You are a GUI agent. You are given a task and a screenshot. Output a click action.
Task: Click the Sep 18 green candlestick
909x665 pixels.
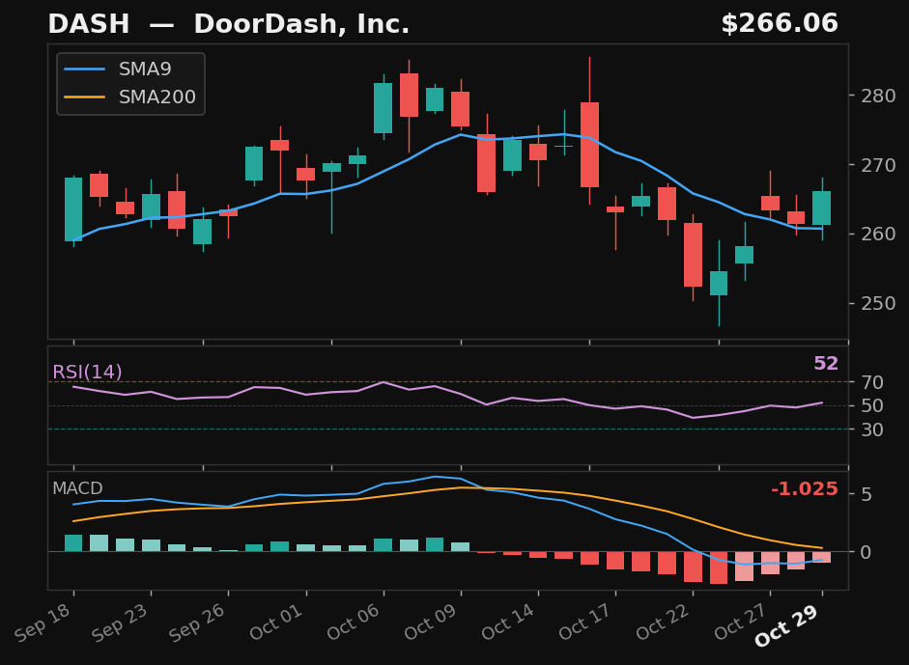tap(73, 209)
